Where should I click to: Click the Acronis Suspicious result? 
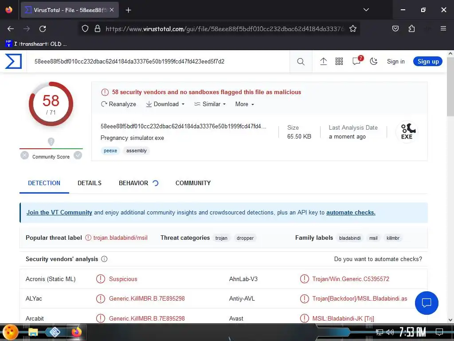pos(123,279)
